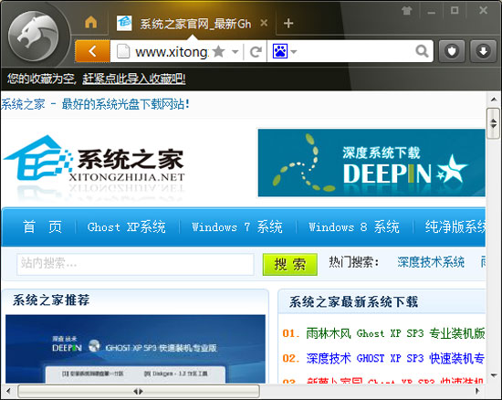Expand the search engine selector dropdown
Image resolution: width=502 pixels, height=400 pixels.
click(x=294, y=51)
